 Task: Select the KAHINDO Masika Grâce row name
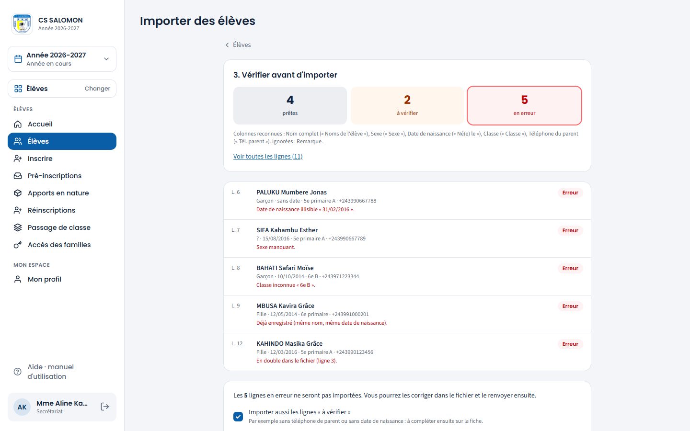[289, 344]
